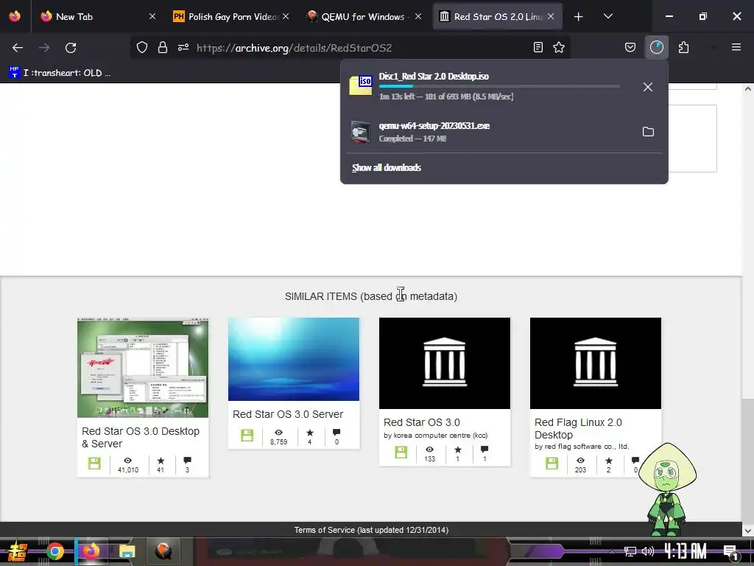
Task: Click the Firefox taskbar icon
Action: 91,551
